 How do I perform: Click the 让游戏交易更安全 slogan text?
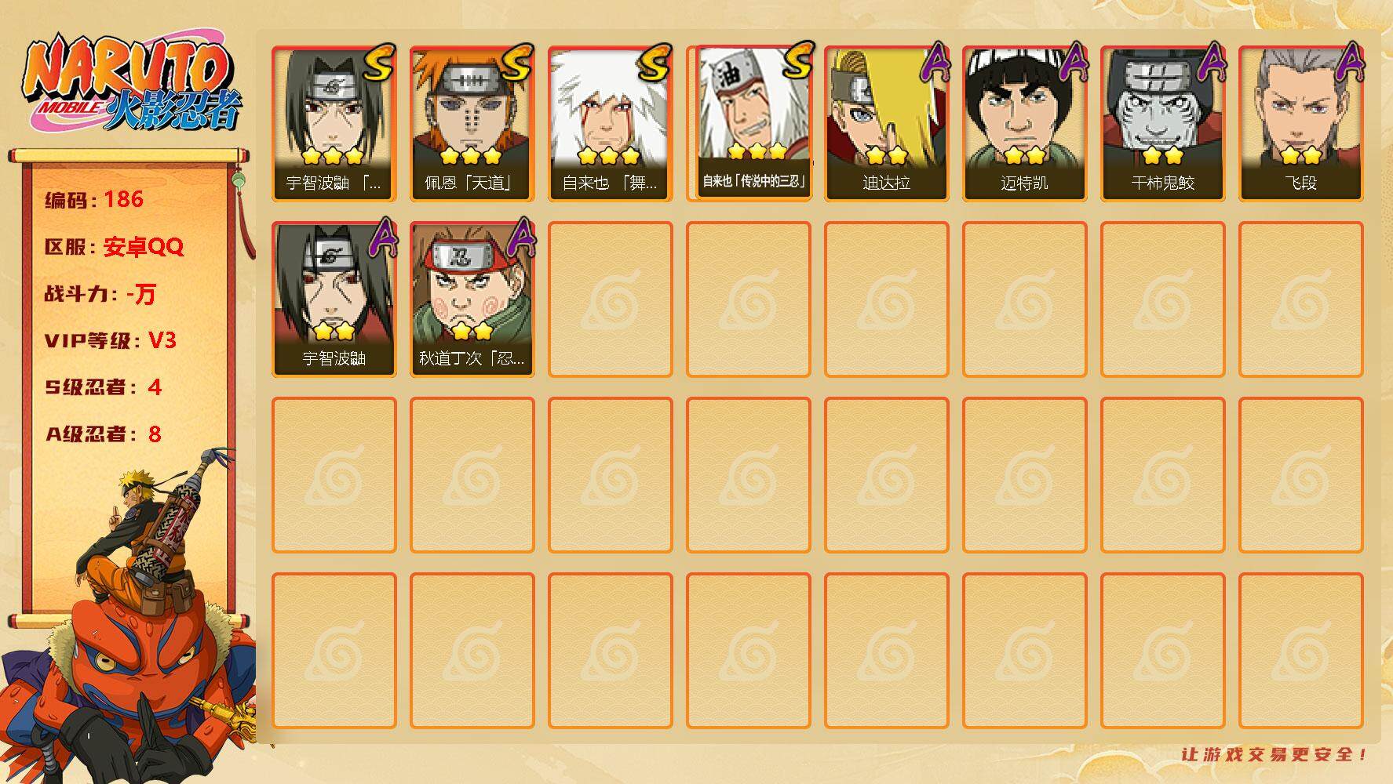tap(1274, 754)
